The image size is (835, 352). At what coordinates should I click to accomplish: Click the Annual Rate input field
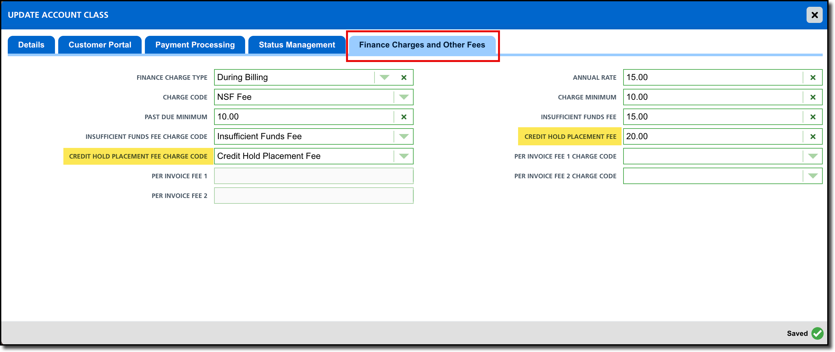click(x=711, y=78)
